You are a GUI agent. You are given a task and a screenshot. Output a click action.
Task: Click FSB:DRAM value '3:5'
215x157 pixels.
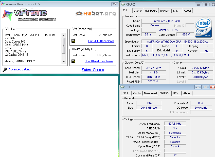coord(175,128)
